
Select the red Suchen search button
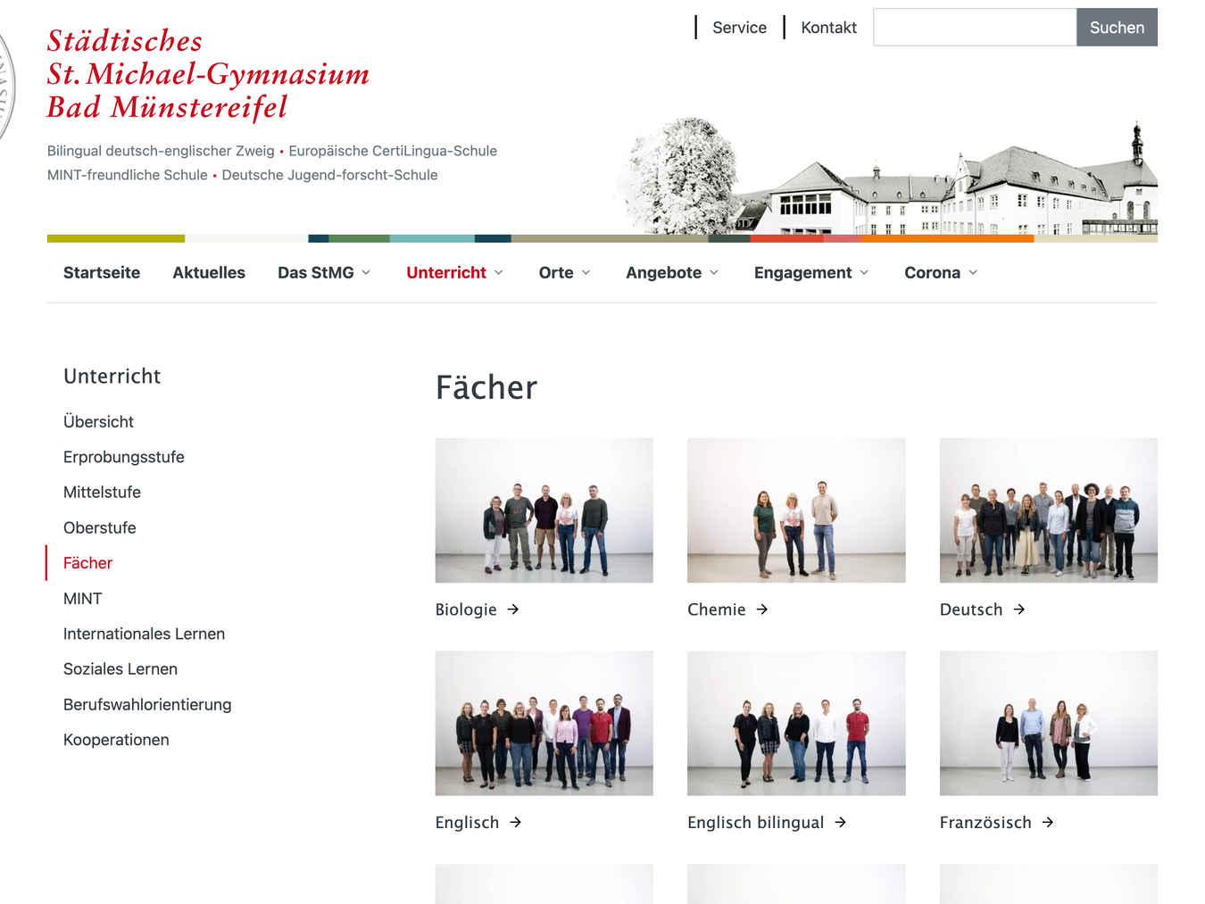pos(1117,27)
